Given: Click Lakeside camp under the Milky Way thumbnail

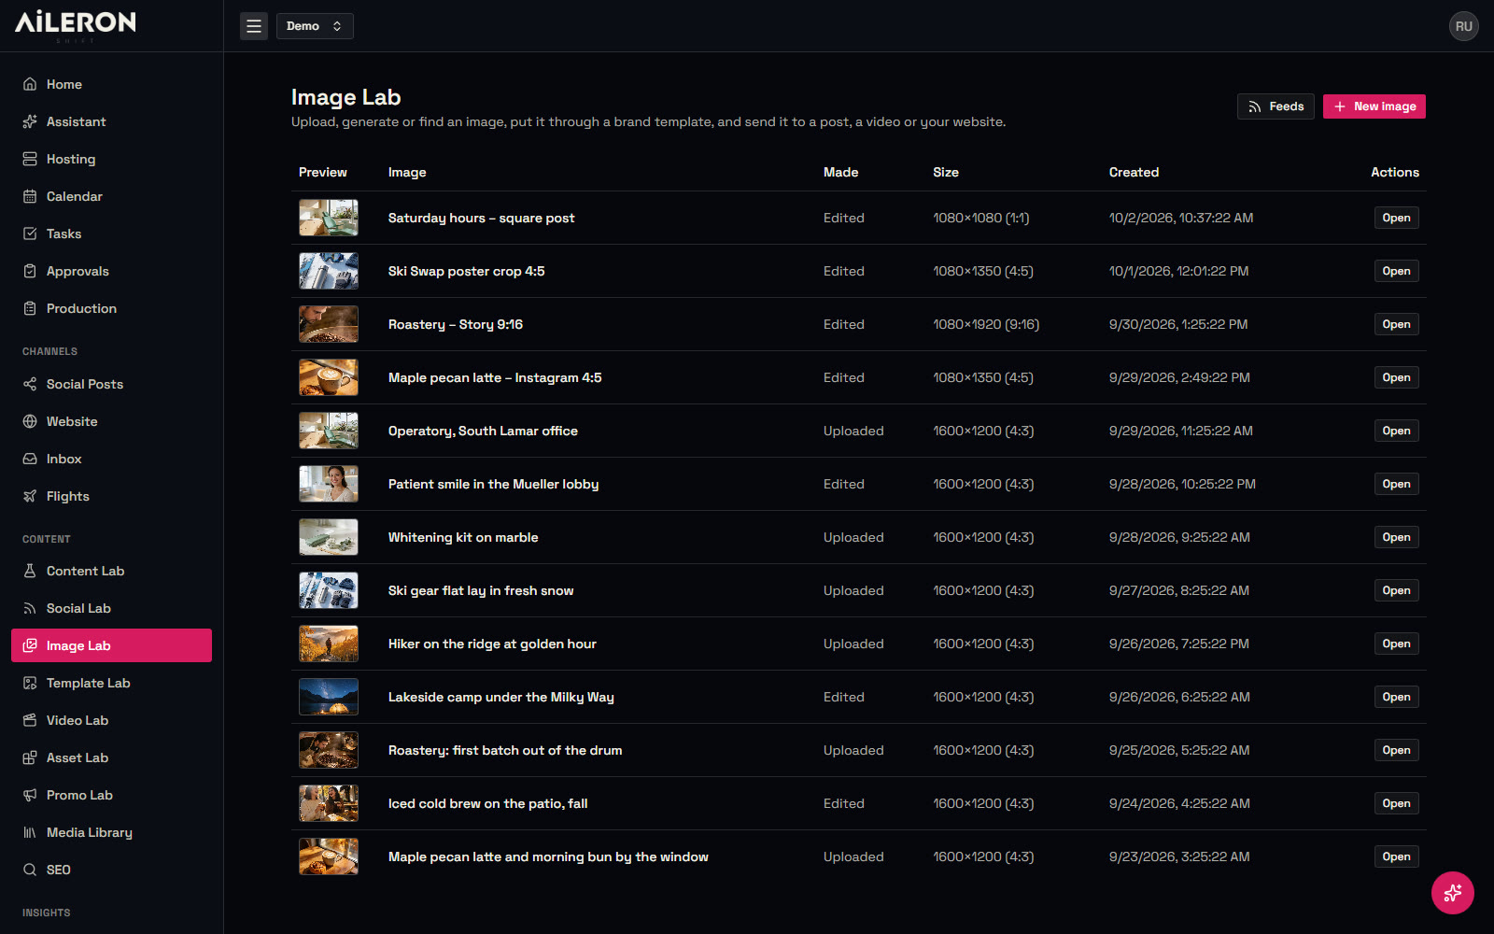Looking at the screenshot, I should coord(329,697).
